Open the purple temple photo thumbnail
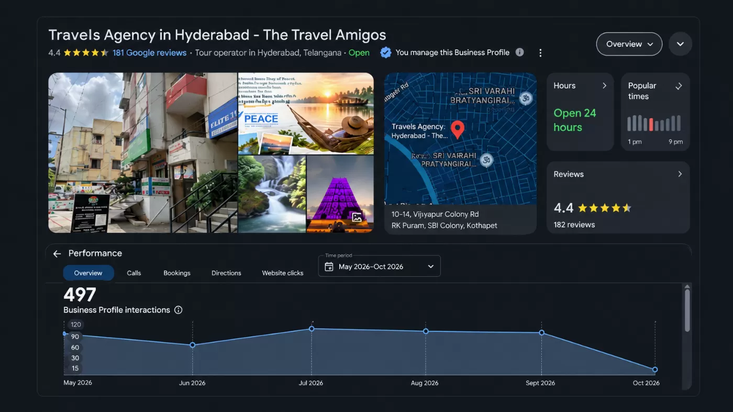 340,194
